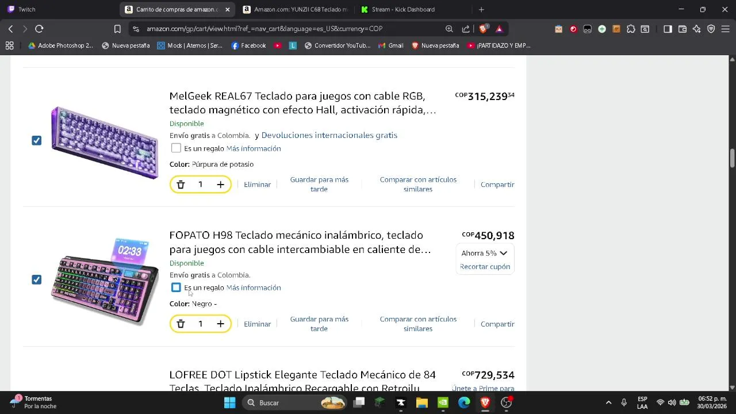Viewport: 736px width, 414px height.
Task: Click 'Recortar cupón' for FOPATO H98
Action: [485, 267]
